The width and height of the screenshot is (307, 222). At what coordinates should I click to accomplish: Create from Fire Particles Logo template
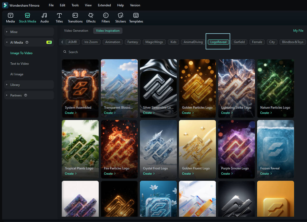pyautogui.click(x=110, y=174)
